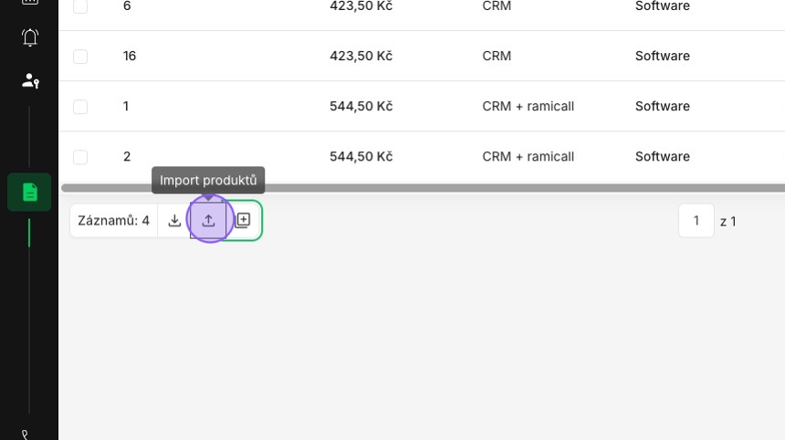This screenshot has width=785, height=440.
Task: Click the add new record icon
Action: coord(243,220)
